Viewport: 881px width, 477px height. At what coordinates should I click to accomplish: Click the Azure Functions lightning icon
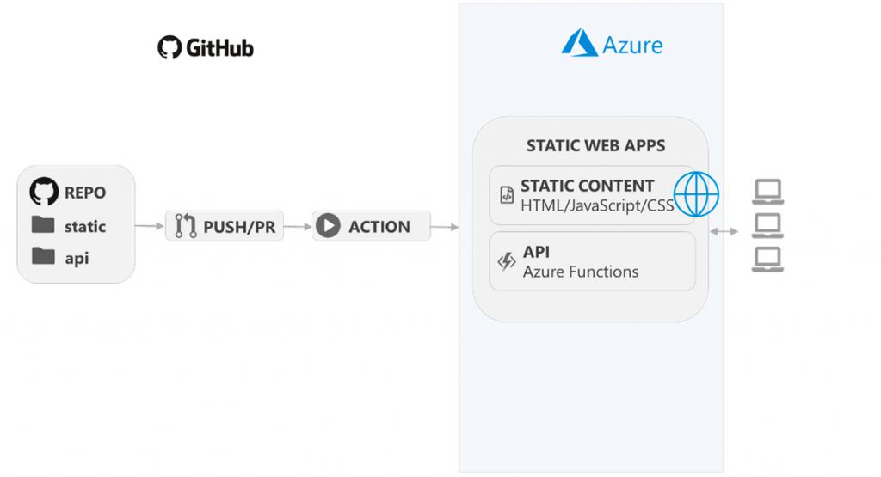coord(507,262)
